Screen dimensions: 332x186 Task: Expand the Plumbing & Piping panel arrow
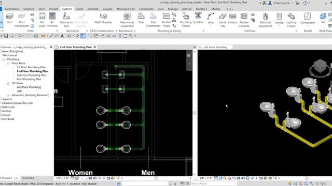(x=203, y=31)
